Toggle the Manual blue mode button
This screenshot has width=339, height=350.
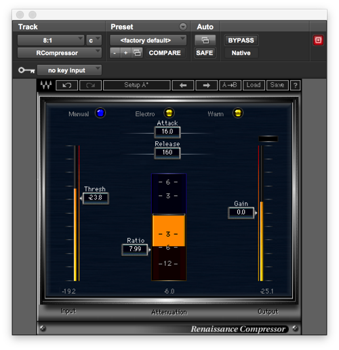(x=100, y=113)
